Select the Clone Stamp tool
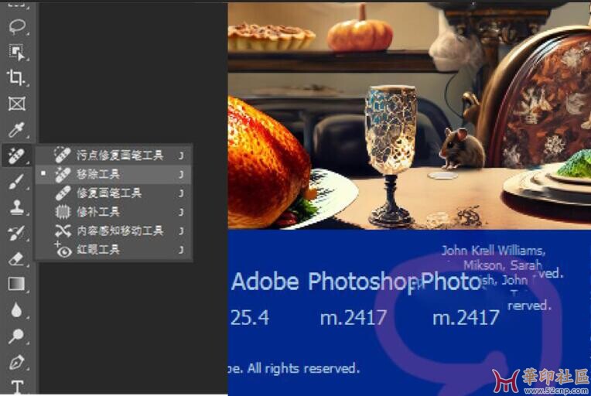 point(16,207)
